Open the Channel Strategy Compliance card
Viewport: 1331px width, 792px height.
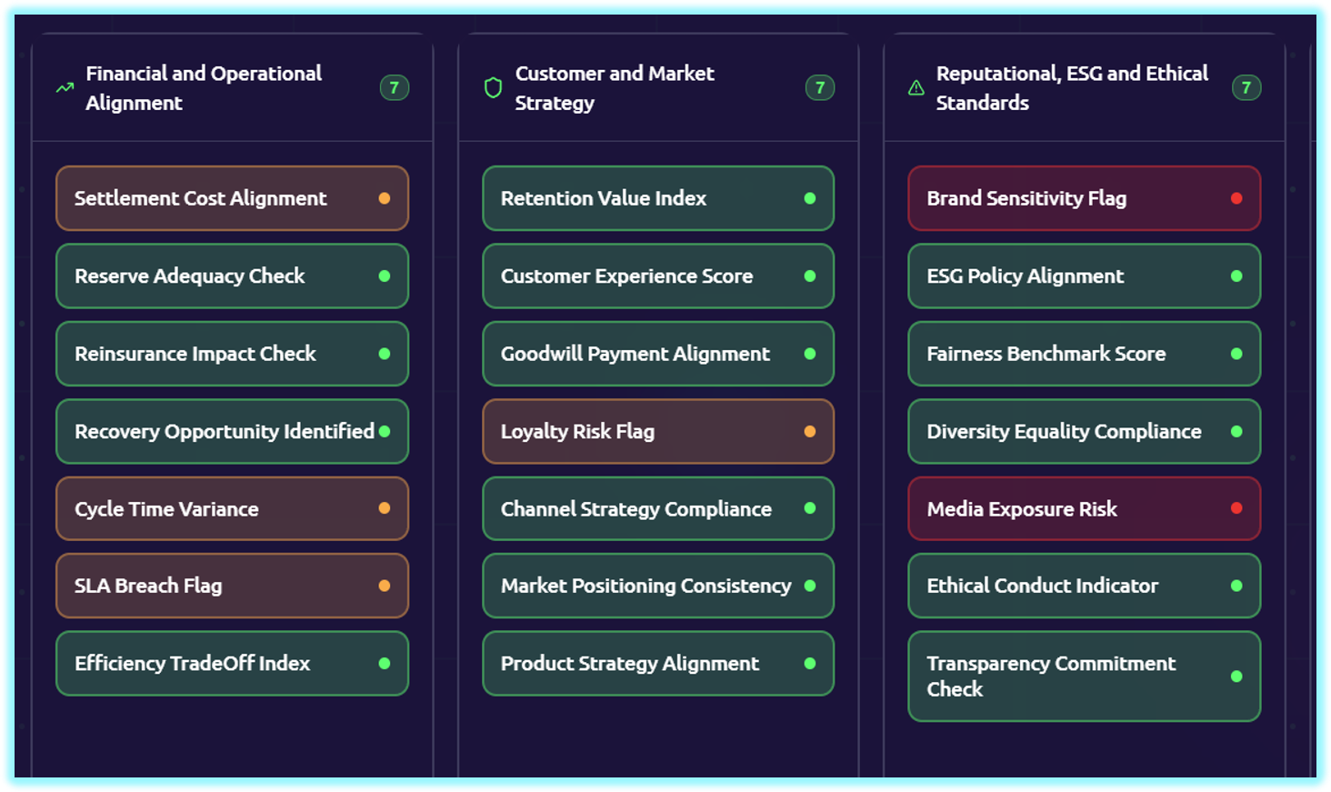click(x=657, y=509)
